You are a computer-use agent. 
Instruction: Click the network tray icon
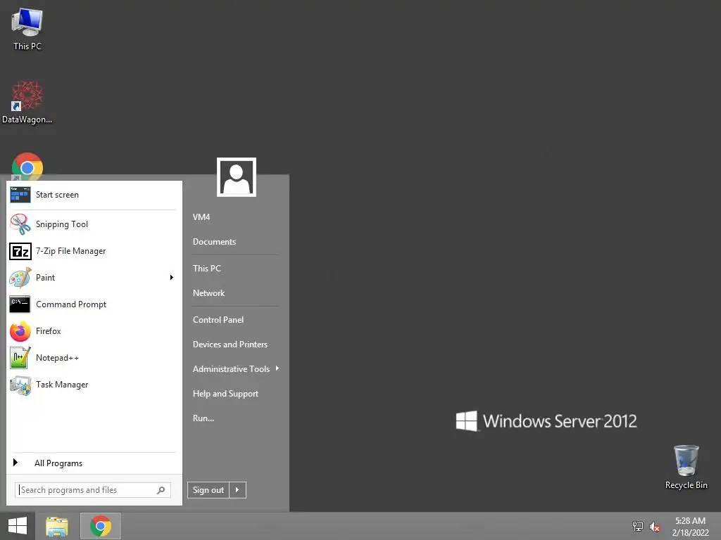tap(637, 526)
